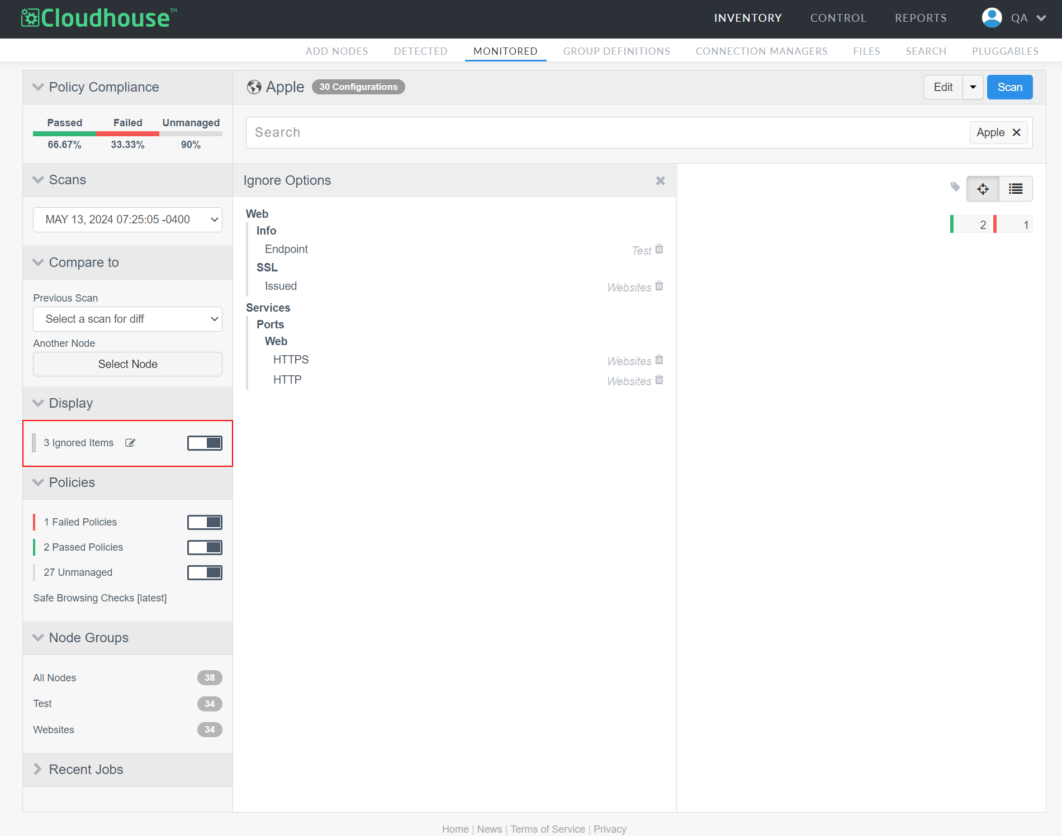
Task: Switch to the crosshair visual view
Action: tap(983, 189)
